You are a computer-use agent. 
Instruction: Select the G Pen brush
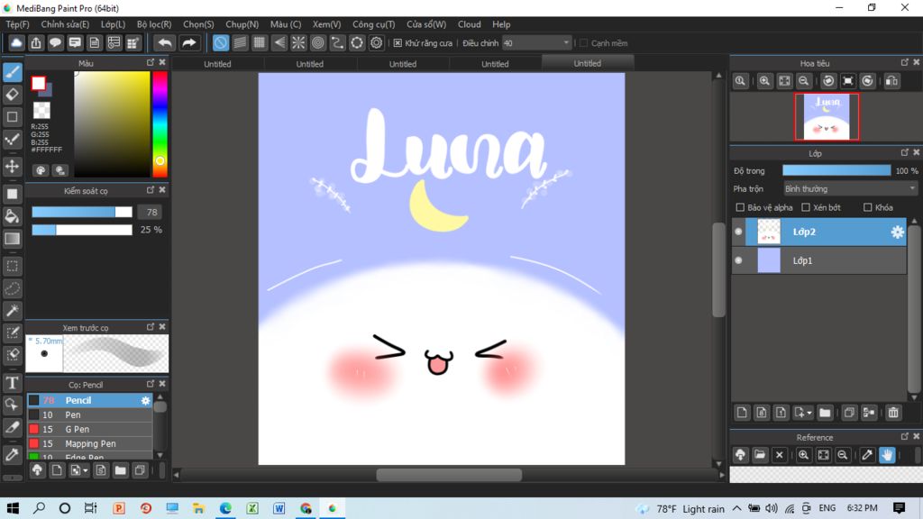89,429
